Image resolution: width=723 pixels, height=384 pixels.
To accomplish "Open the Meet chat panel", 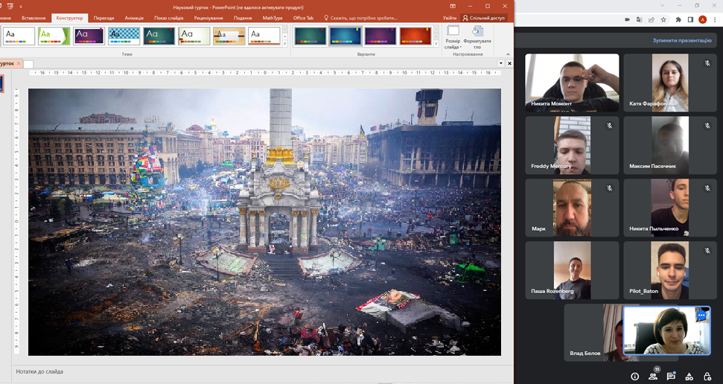I will coord(671,377).
